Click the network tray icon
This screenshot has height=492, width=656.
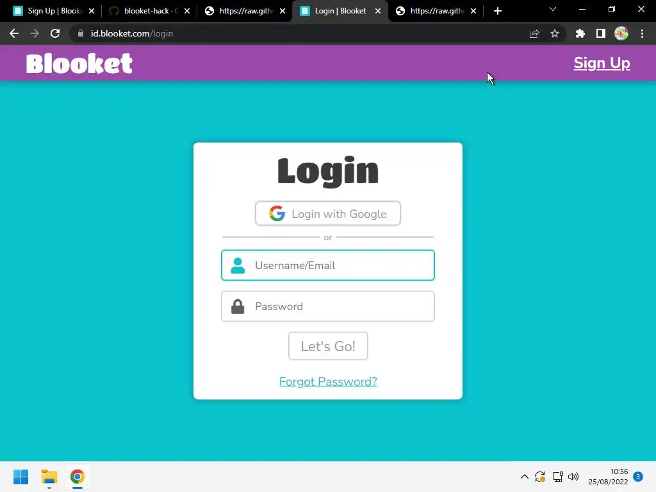tap(557, 477)
